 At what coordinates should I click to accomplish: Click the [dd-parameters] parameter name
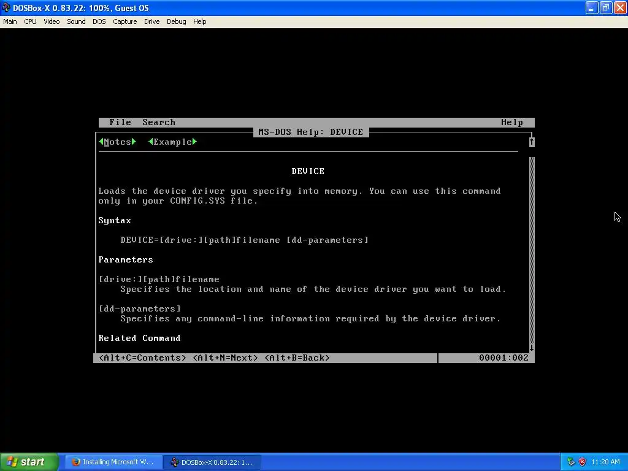point(140,309)
